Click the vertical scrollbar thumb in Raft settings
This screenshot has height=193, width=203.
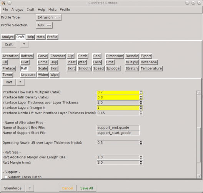click(x=199, y=145)
